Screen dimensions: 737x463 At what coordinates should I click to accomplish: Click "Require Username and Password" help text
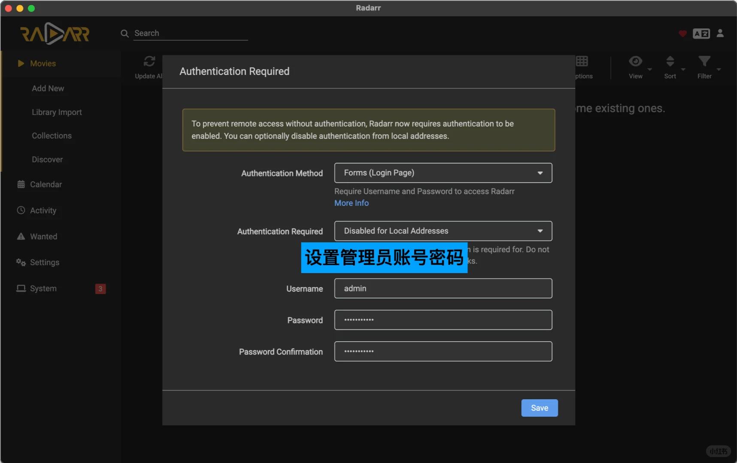coord(425,191)
